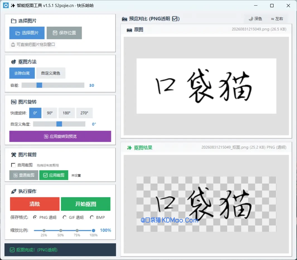This screenshot has width=297, height=260.
Task: Click 应用旋转到预览 purple button
Action: (60, 136)
